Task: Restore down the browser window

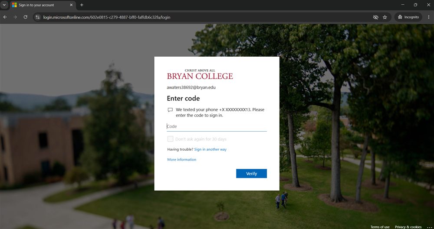Action: tap(415, 5)
